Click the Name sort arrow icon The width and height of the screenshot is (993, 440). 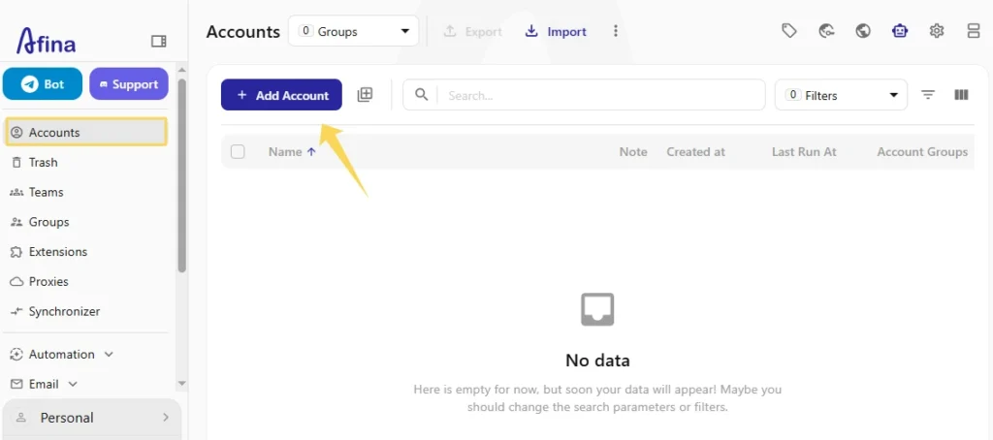pyautogui.click(x=311, y=152)
